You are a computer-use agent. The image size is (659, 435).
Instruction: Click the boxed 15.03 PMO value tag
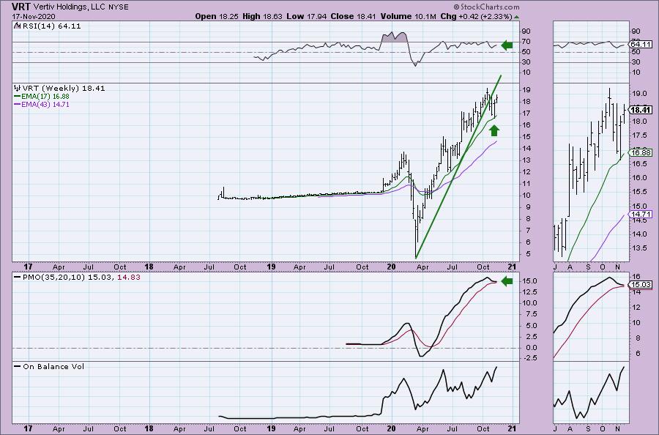pyautogui.click(x=641, y=285)
